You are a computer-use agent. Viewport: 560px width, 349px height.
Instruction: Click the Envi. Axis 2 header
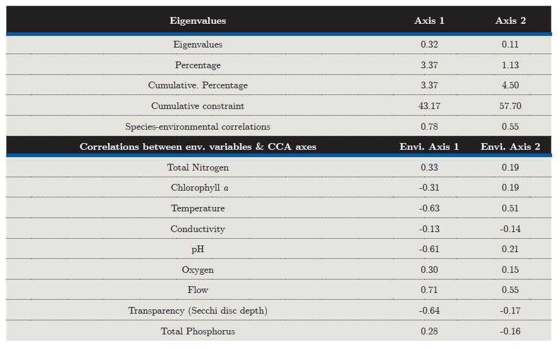511,147
